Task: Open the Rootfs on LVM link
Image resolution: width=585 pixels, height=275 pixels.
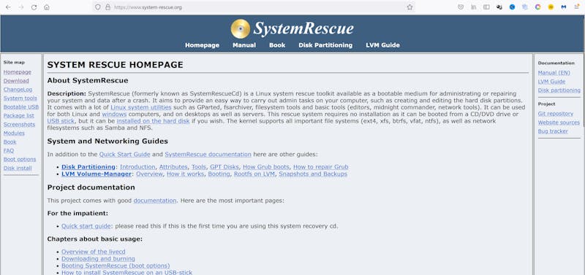Action: click(254, 174)
